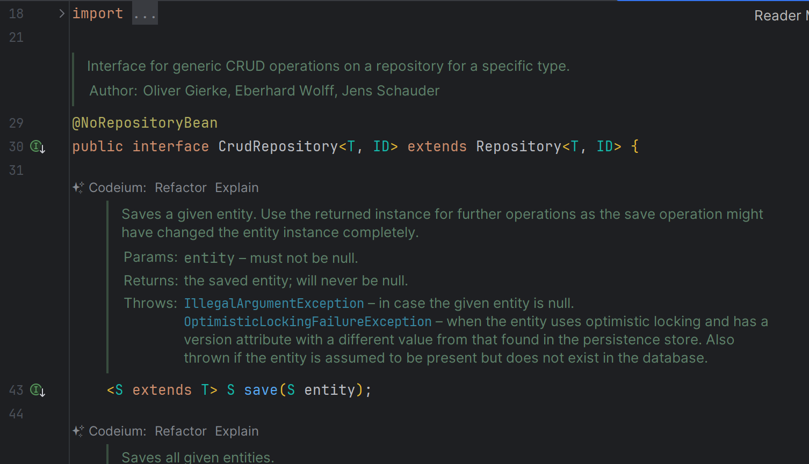Click the 'Saves all given entities.' doc text
Viewport: 809px width, 464px height.
click(x=198, y=457)
